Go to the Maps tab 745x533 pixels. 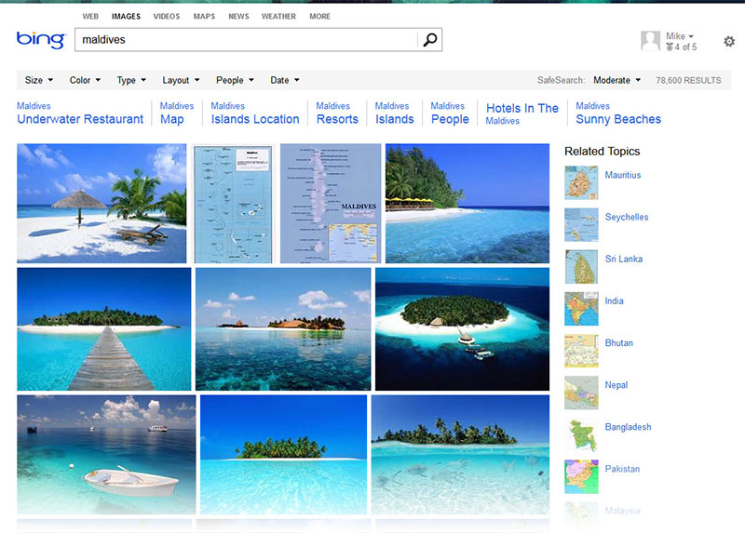[x=204, y=17]
